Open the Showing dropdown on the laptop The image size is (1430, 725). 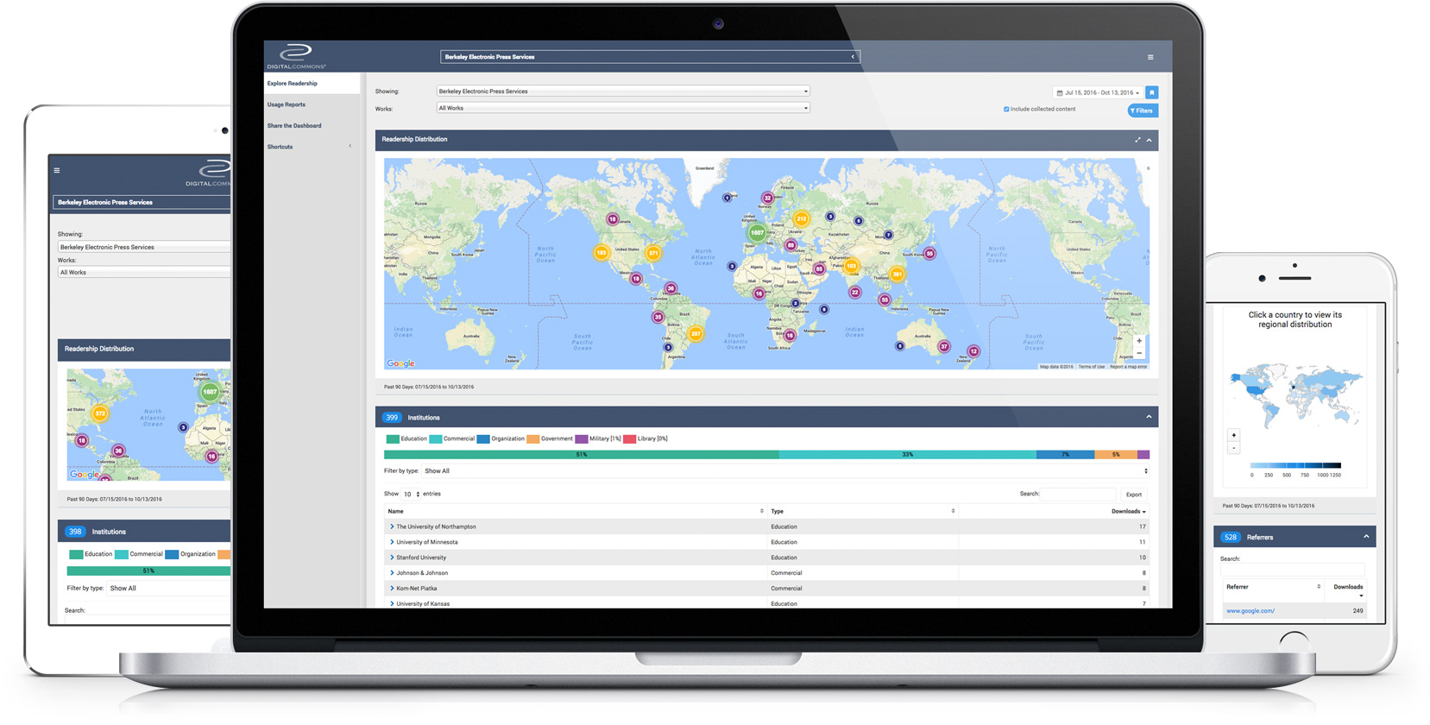(x=622, y=91)
